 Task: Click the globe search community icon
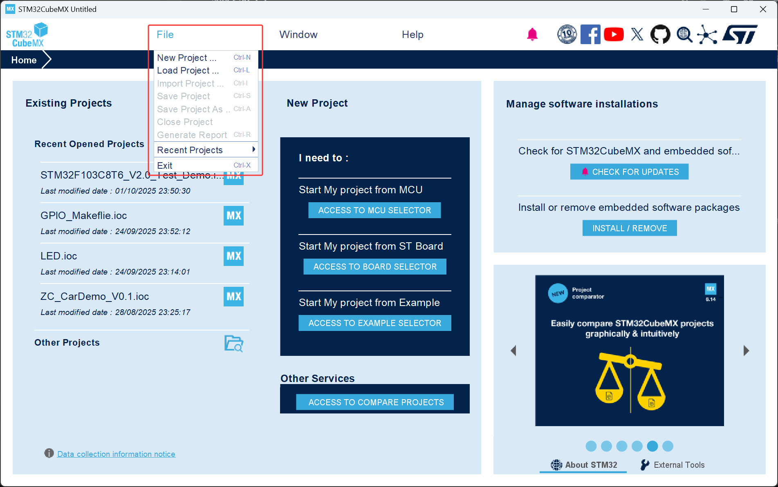pos(684,34)
